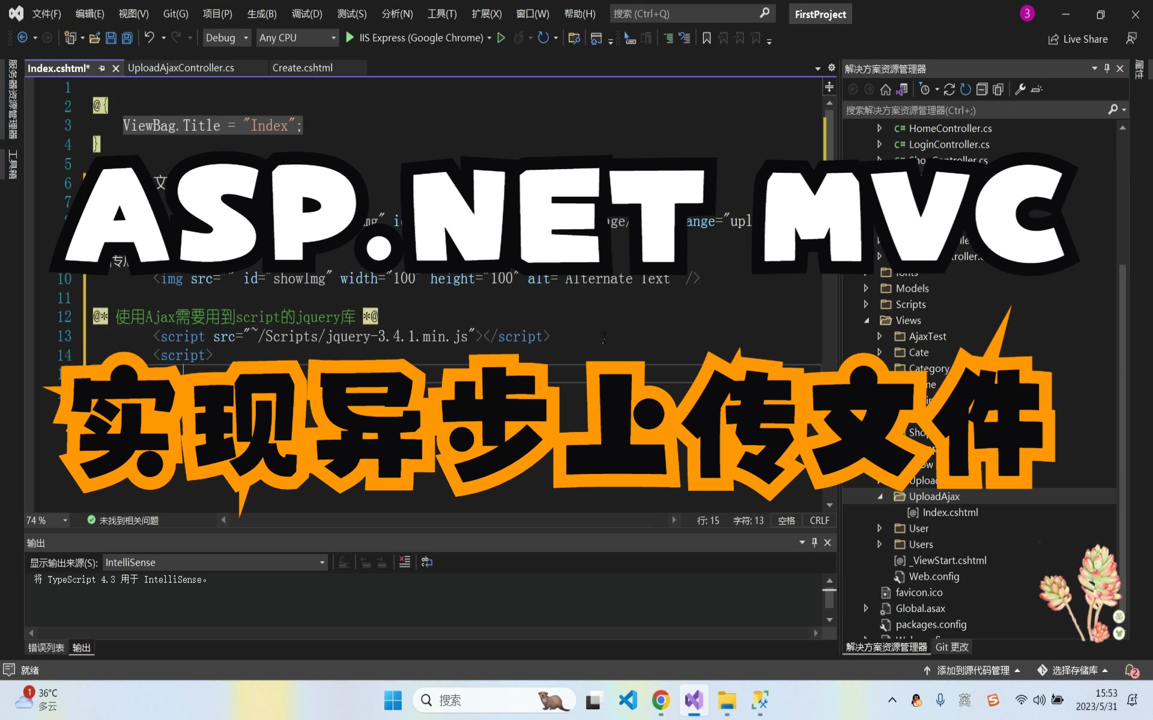Switch to the 错误列表 tab

coord(46,647)
